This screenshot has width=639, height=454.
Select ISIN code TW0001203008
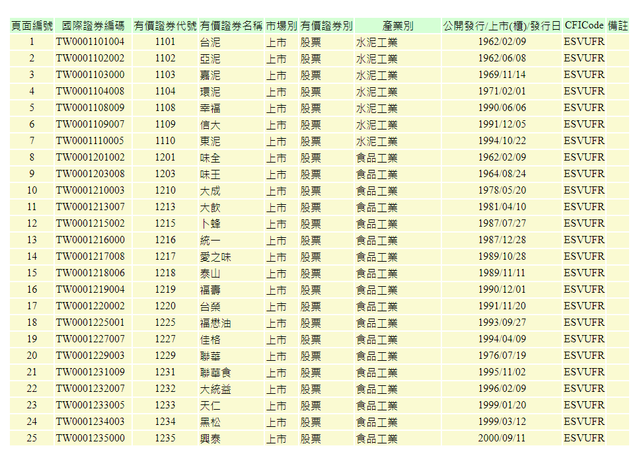tap(90, 174)
